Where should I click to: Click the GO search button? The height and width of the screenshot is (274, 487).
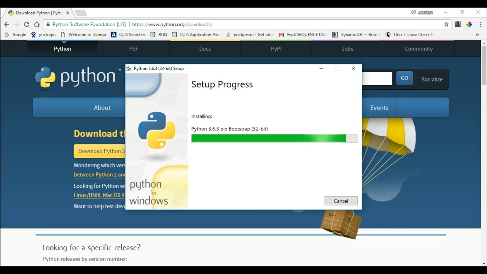[x=404, y=78]
